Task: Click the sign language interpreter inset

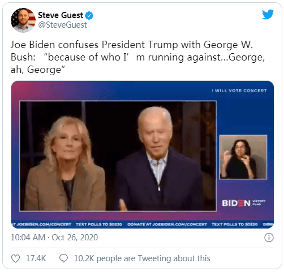Action: (x=243, y=157)
